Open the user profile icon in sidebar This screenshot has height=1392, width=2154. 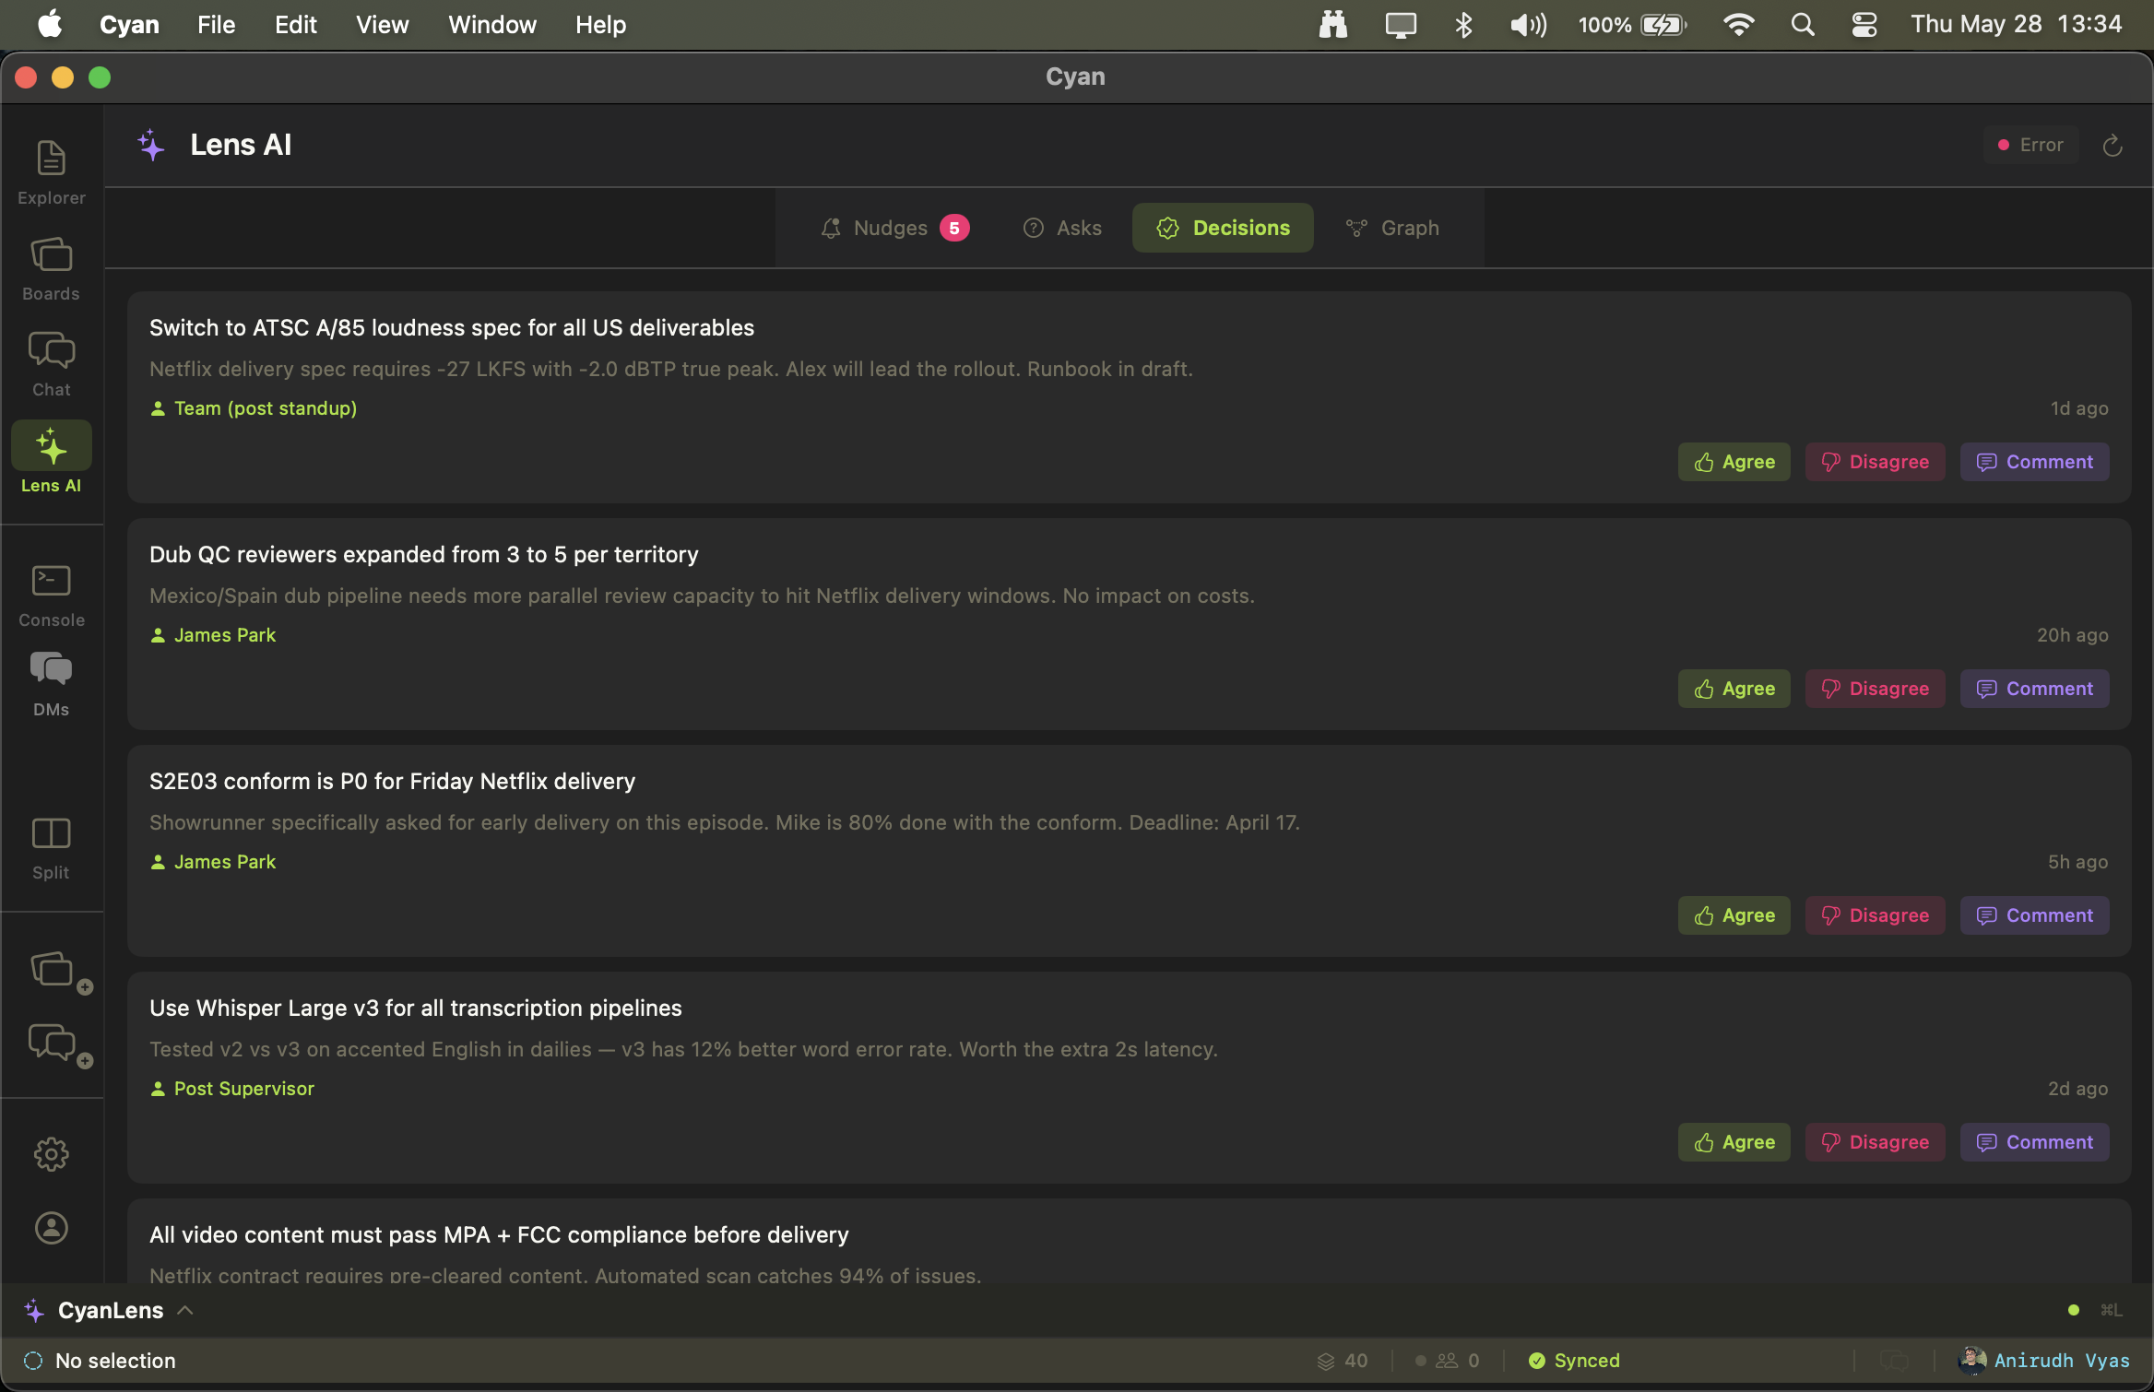pos(52,1228)
